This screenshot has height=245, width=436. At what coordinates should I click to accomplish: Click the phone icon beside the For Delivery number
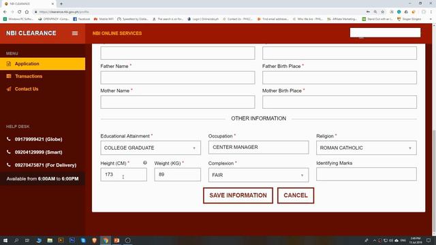pos(9,165)
